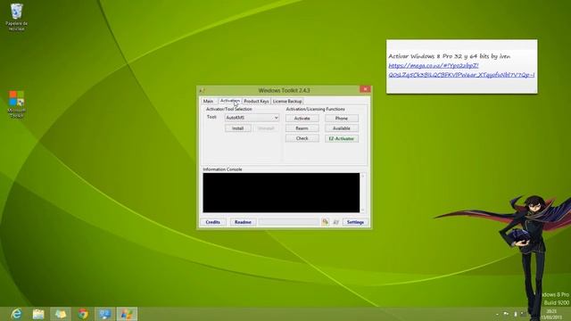Click the Check button

coord(302,138)
